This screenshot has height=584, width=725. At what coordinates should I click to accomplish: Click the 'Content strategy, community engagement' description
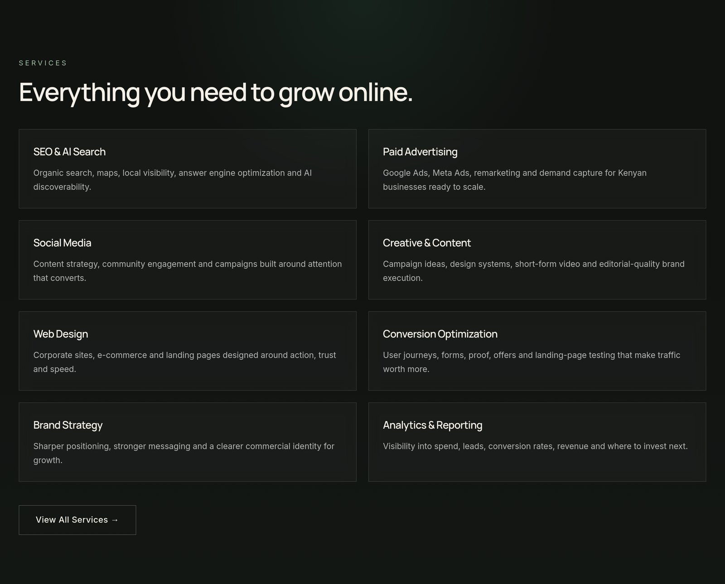188,271
